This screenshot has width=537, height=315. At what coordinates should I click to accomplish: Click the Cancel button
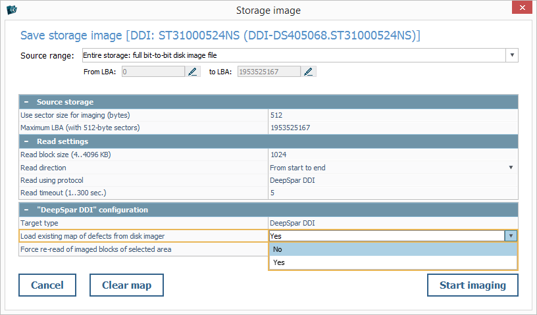47,285
